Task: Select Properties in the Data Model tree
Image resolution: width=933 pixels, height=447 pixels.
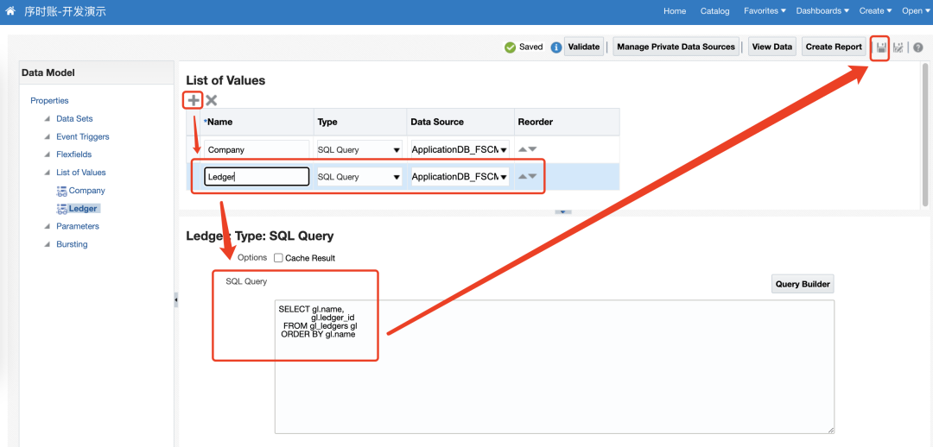Action: pyautogui.click(x=49, y=100)
